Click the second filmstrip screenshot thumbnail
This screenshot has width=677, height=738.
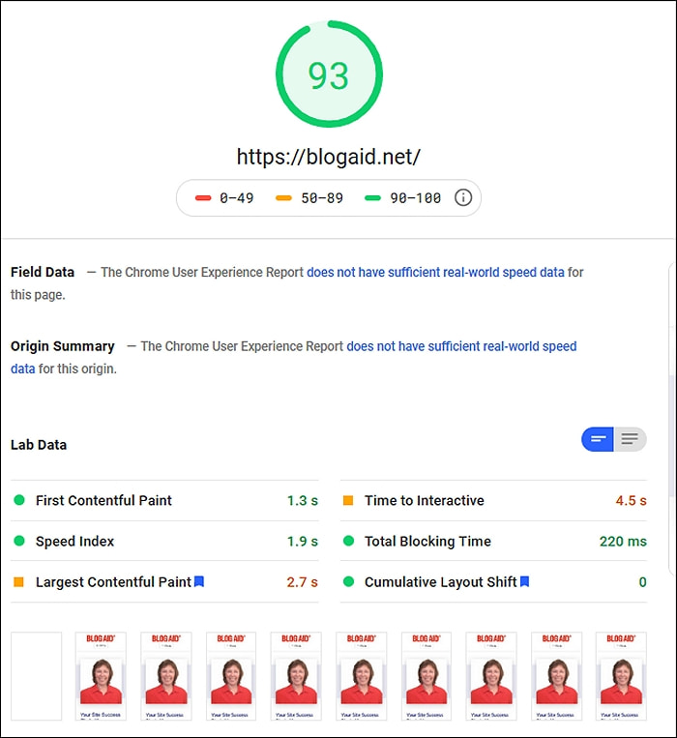(x=101, y=676)
